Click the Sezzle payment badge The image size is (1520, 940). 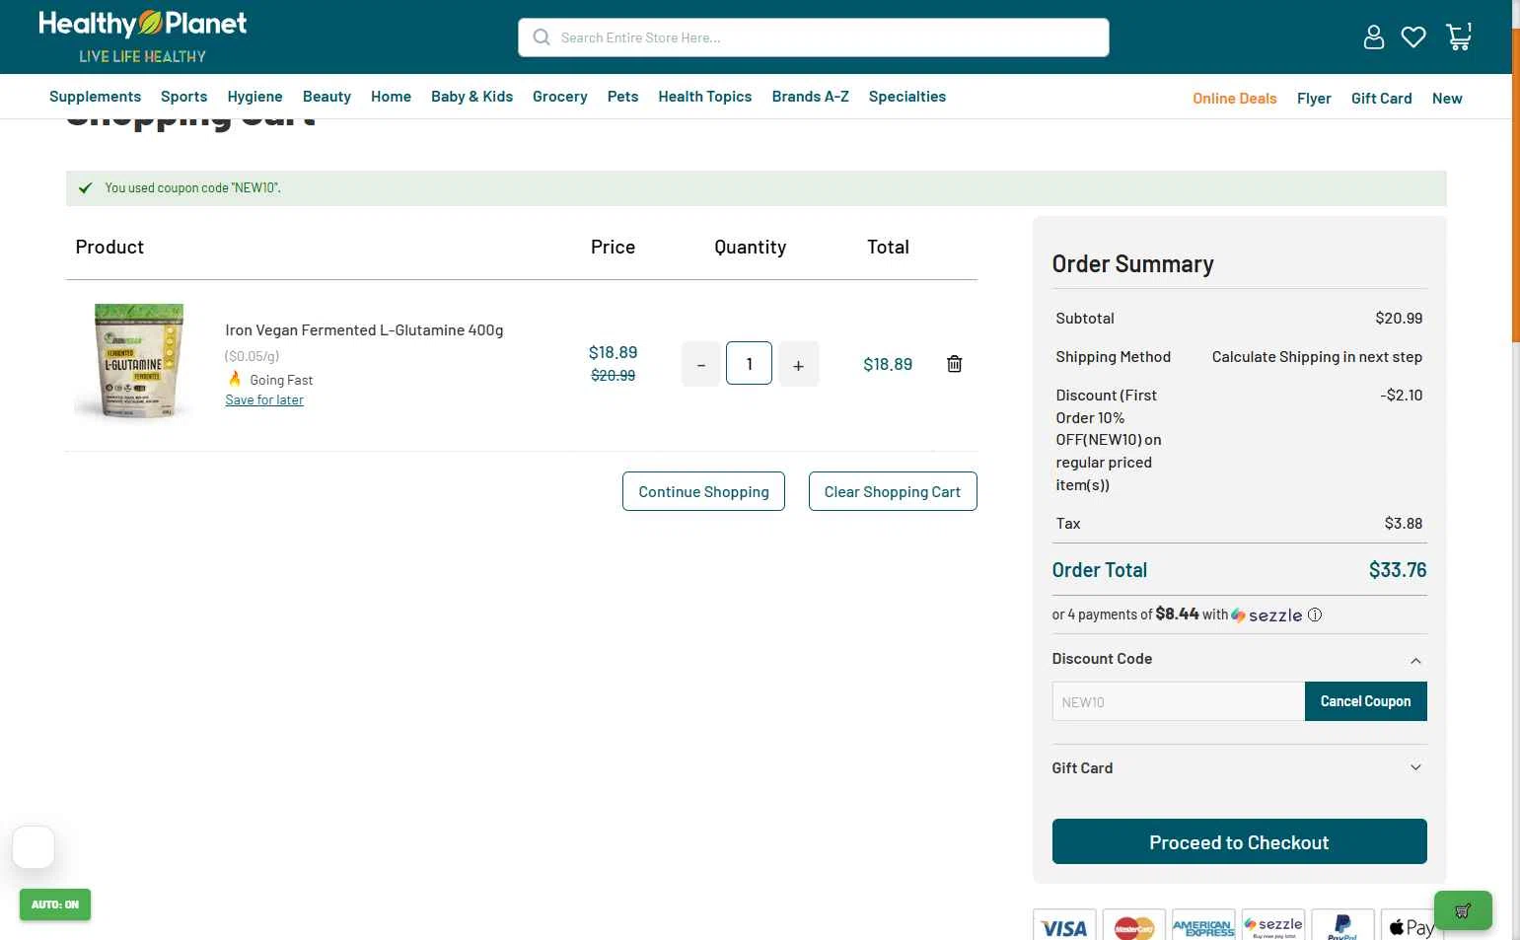(x=1273, y=925)
